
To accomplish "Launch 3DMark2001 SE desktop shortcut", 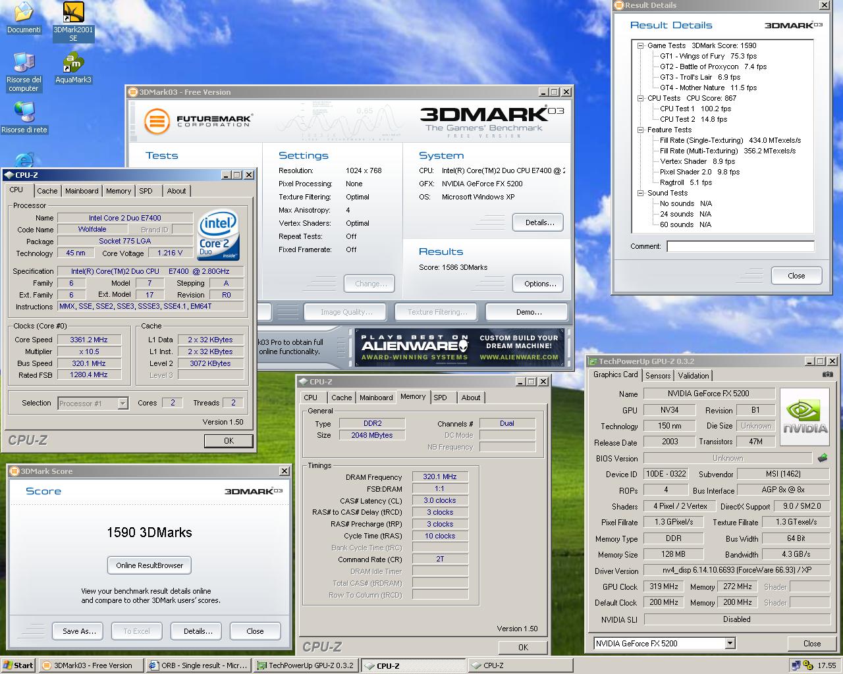I will pyautogui.click(x=73, y=22).
